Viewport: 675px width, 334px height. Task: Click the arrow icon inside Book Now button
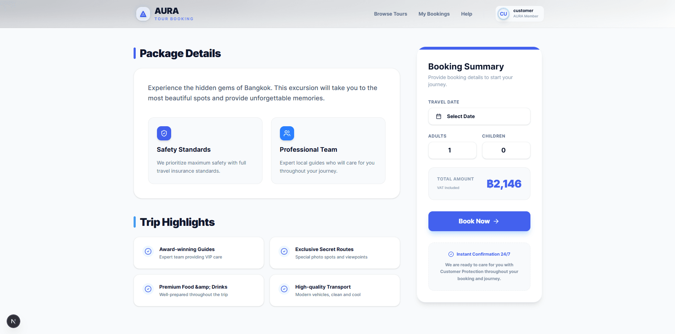496,221
